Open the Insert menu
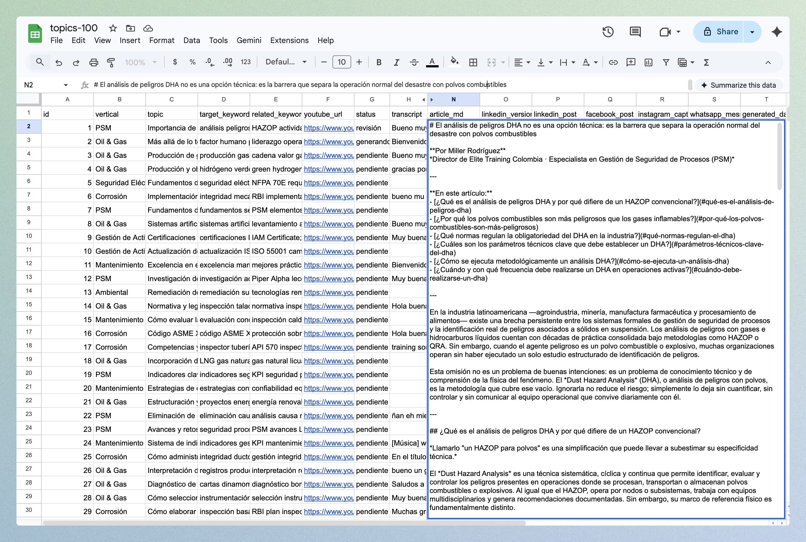This screenshot has width=806, height=542. (130, 41)
